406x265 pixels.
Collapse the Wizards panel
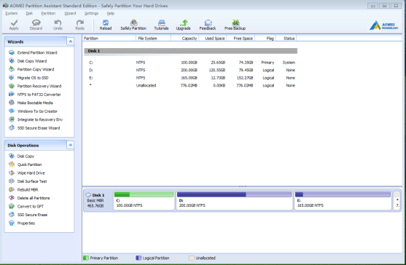(x=71, y=41)
